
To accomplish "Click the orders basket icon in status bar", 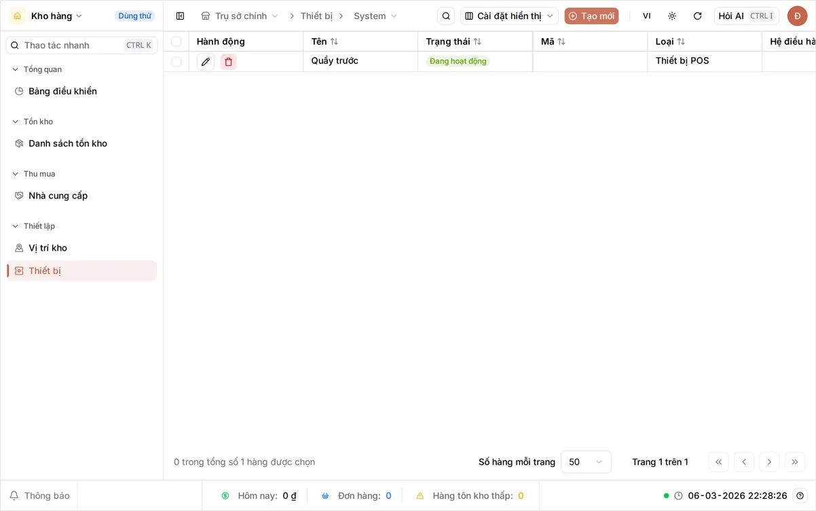I will pyautogui.click(x=325, y=496).
